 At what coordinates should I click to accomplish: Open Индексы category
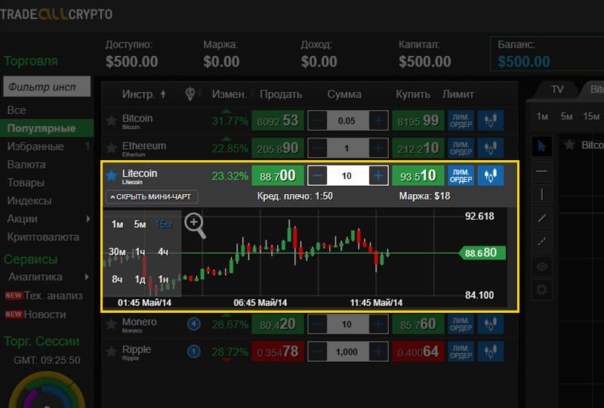tap(29, 201)
